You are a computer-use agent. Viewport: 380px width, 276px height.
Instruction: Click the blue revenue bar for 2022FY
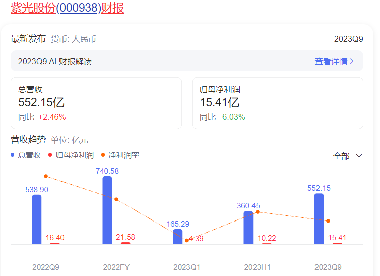(x=107, y=210)
